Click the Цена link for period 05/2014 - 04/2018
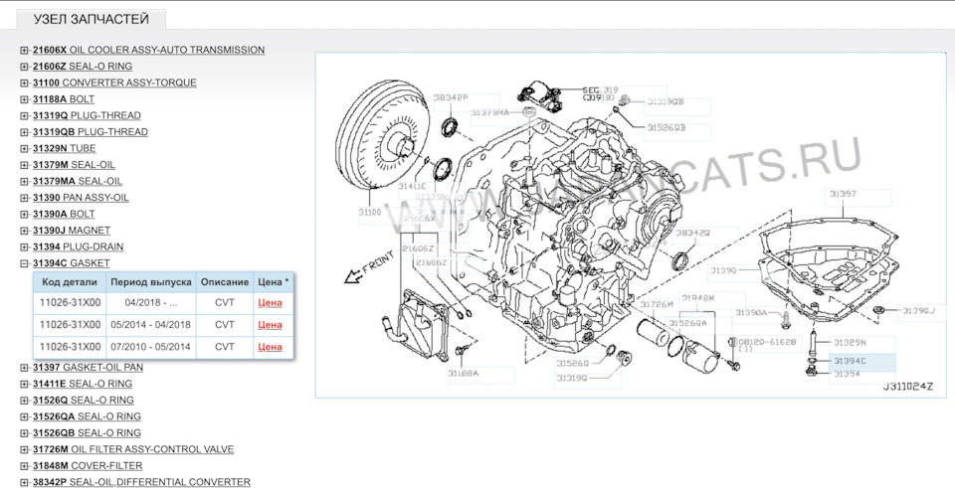 (x=270, y=325)
